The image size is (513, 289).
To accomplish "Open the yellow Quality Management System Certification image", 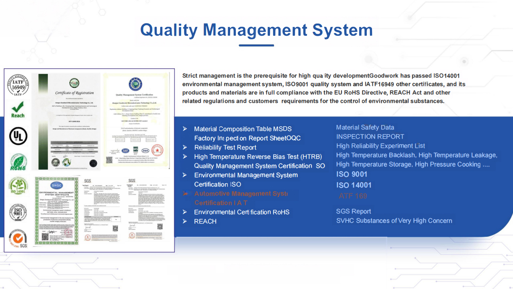I will [135, 121].
